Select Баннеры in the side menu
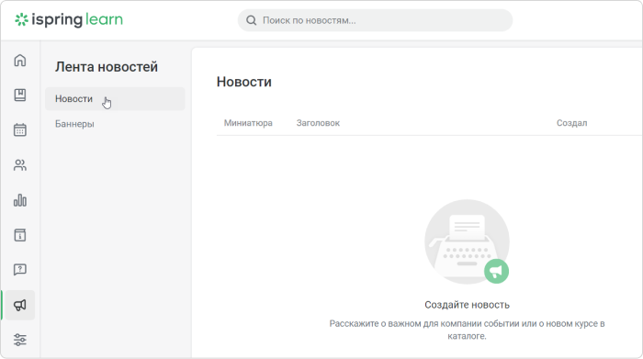643x359 pixels. 74,124
